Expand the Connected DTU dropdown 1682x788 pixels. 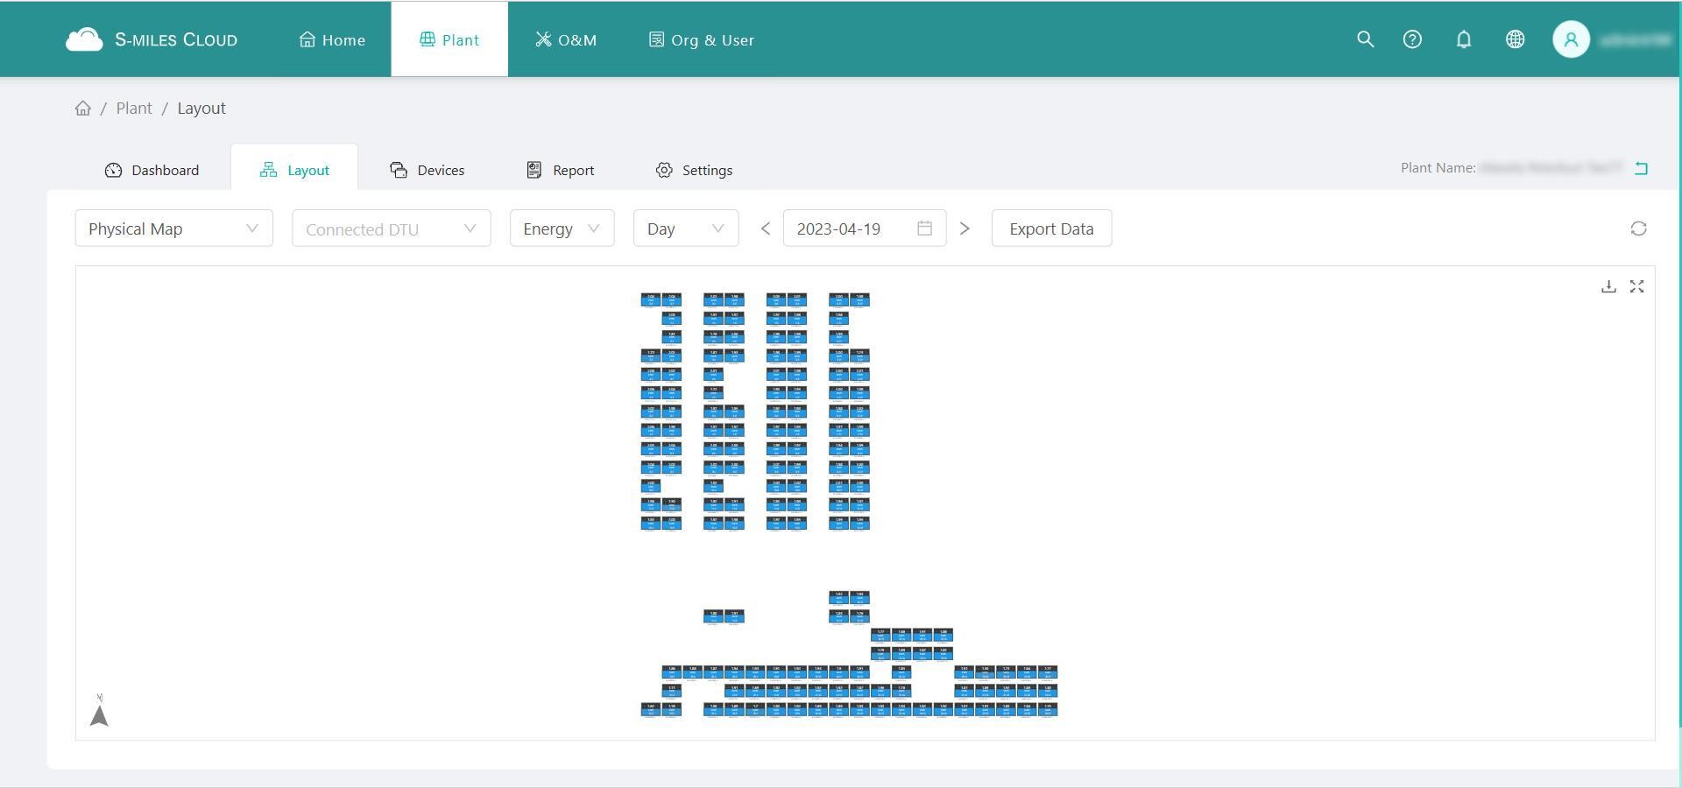tap(391, 229)
